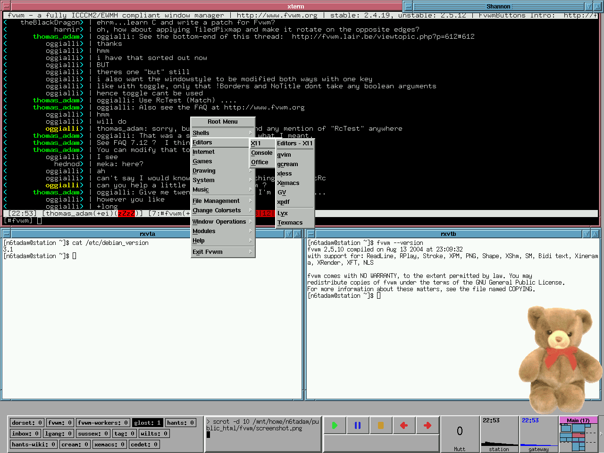Click the down-triangle button on rxvtb titlebar
604x453 pixels.
[586, 234]
